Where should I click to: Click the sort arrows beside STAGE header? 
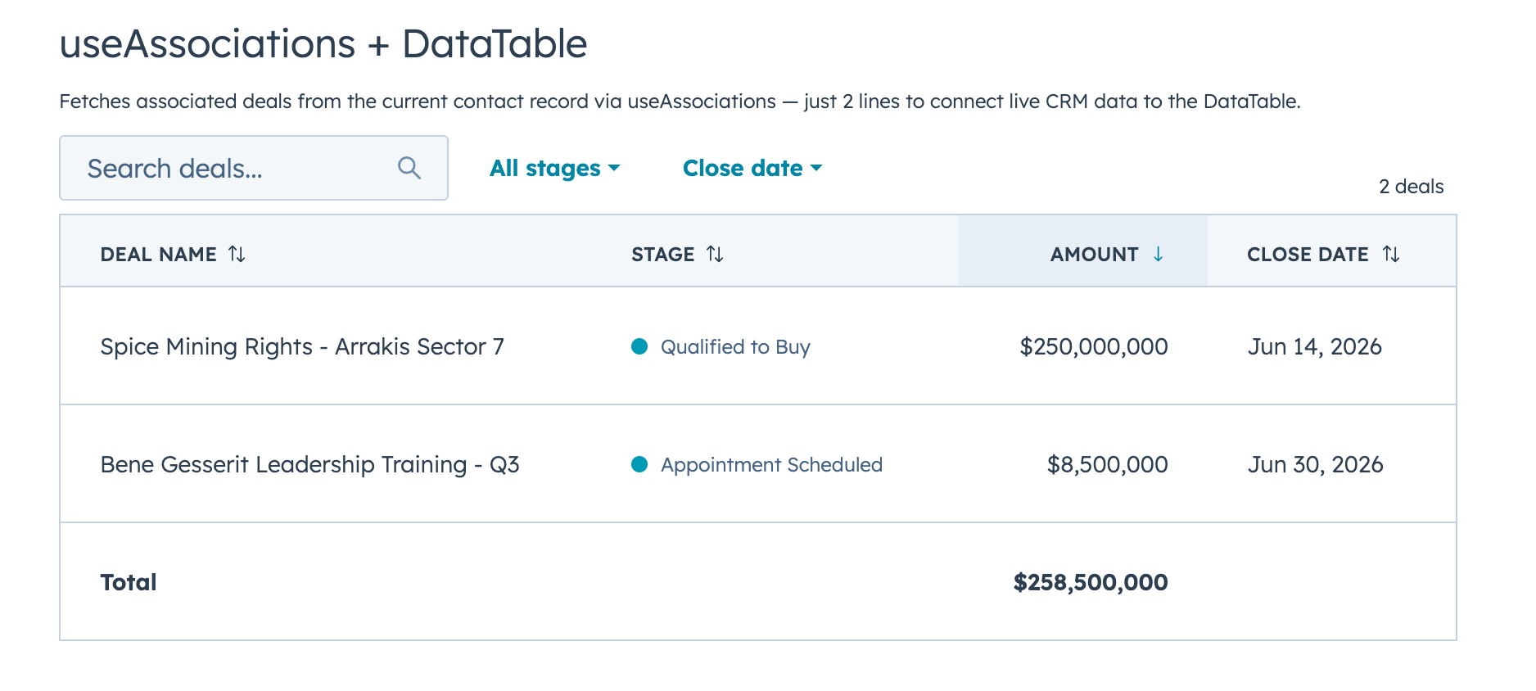pos(716,254)
